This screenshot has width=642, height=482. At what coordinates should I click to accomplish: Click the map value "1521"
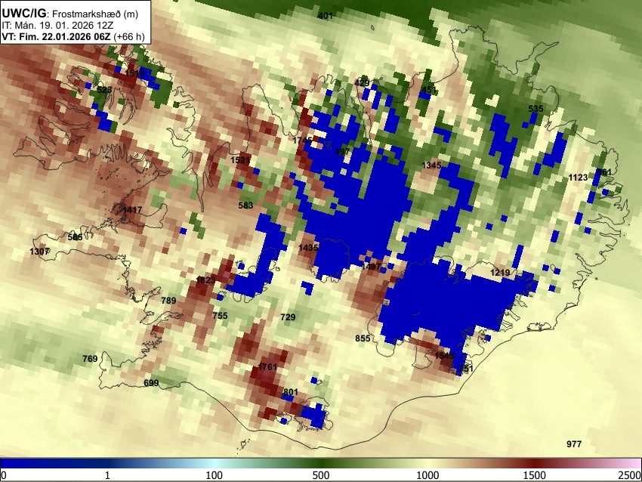pyautogui.click(x=240, y=160)
